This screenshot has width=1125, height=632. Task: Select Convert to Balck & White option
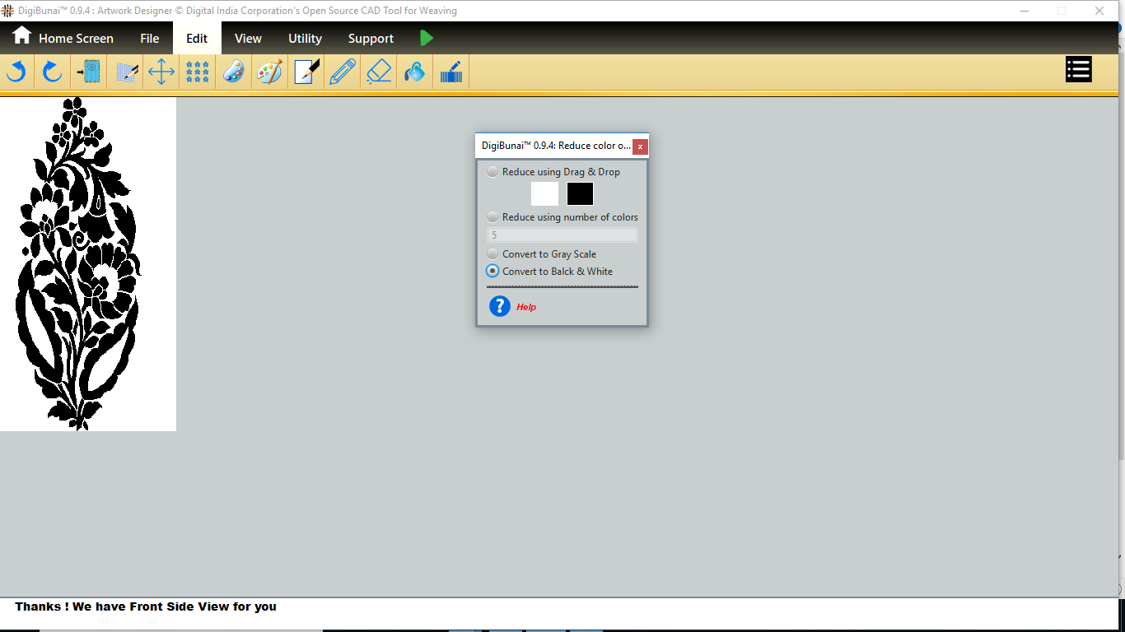click(492, 272)
